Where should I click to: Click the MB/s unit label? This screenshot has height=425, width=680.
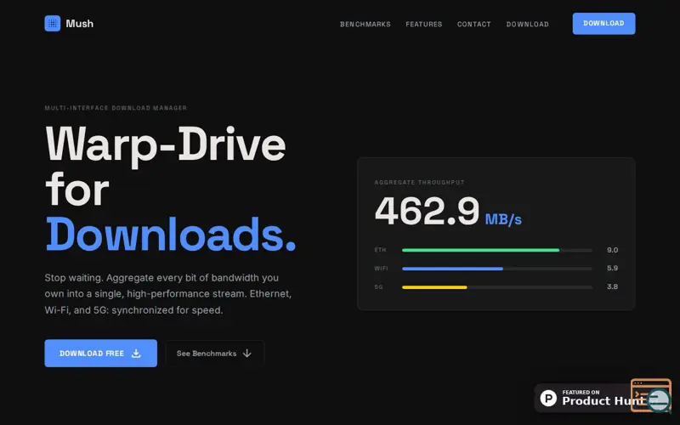[503, 219]
